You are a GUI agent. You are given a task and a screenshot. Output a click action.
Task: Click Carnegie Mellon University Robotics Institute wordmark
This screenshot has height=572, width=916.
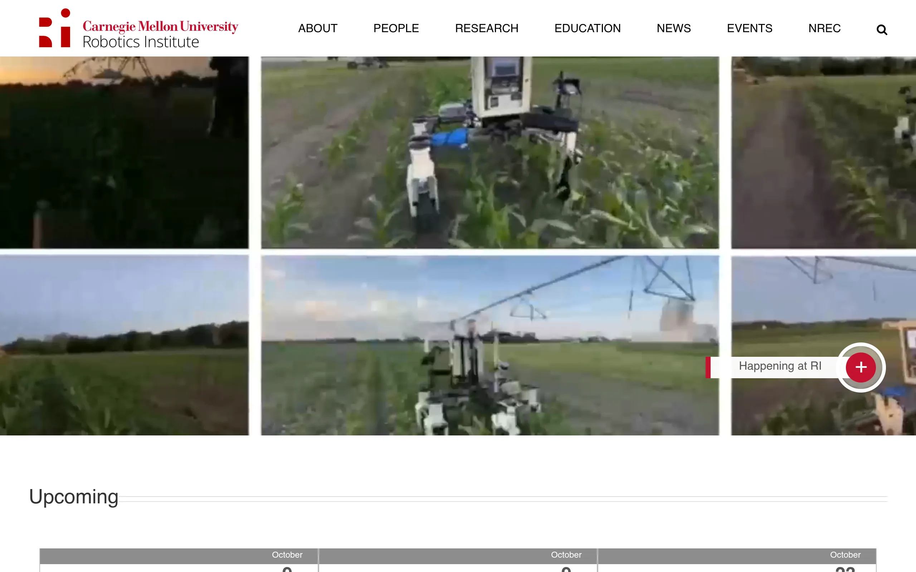160,34
